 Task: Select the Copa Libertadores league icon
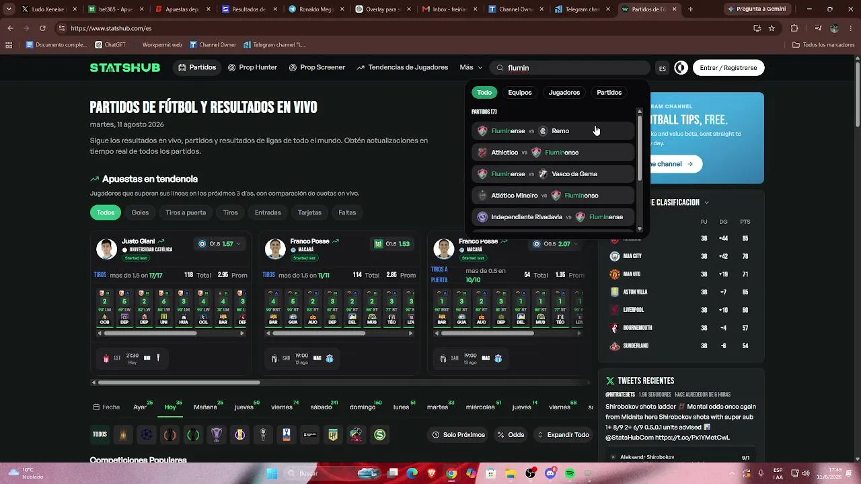point(123,435)
